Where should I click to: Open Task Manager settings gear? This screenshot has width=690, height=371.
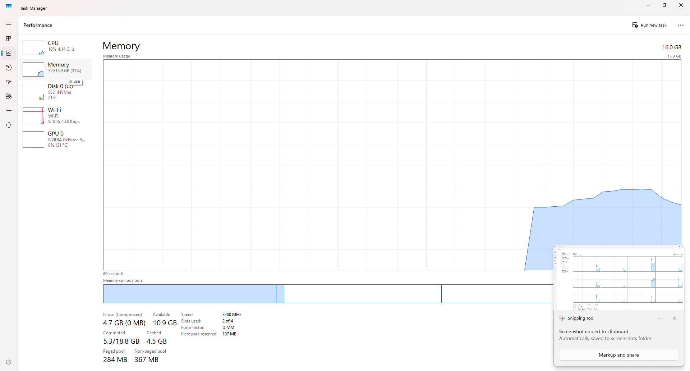[9, 362]
